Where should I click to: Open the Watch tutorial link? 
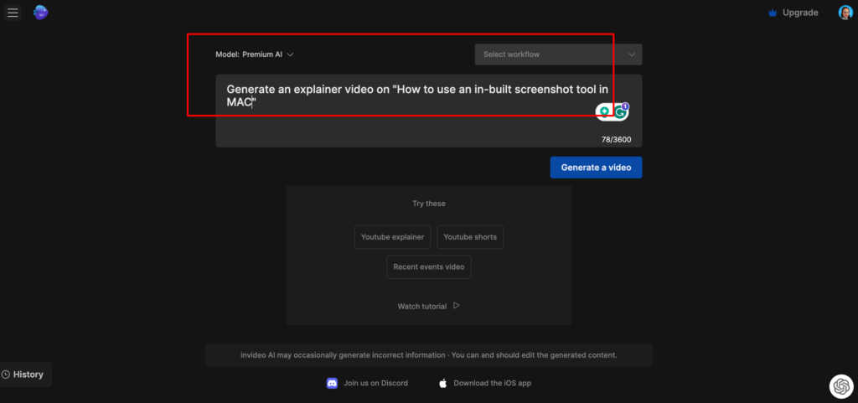point(428,307)
